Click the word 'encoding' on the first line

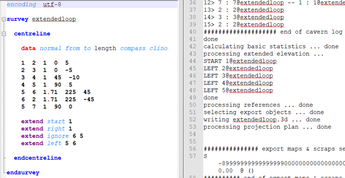point(22,4)
